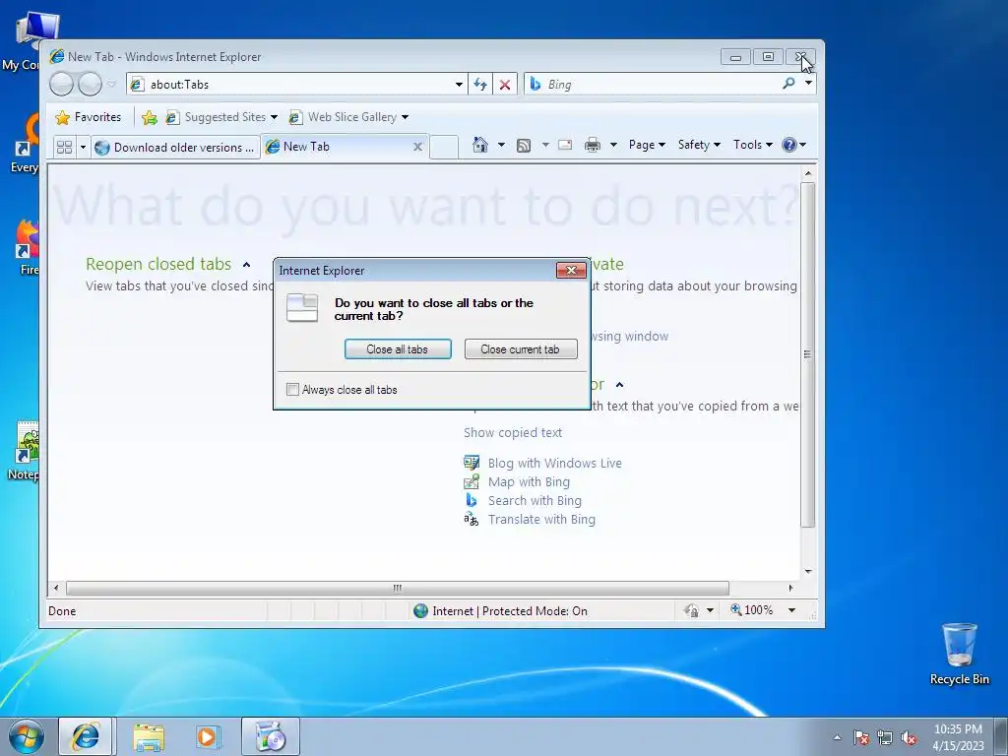Image resolution: width=1008 pixels, height=756 pixels.
Task: Click the Blog with Windows Live icon
Action: click(x=472, y=463)
